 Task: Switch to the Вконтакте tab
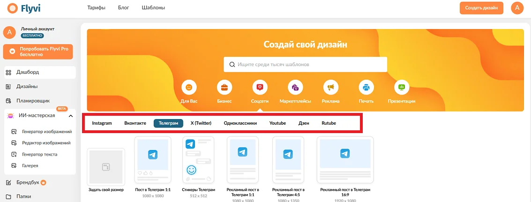coord(135,123)
